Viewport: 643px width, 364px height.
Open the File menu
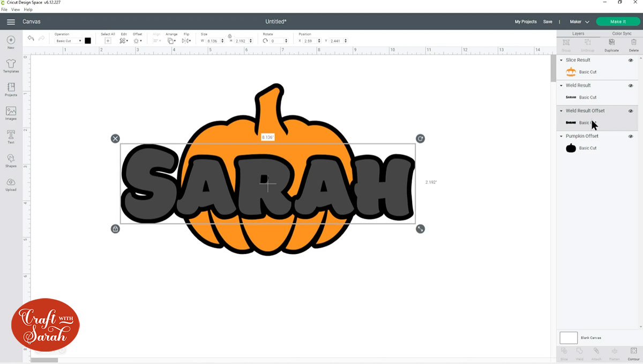coord(4,9)
